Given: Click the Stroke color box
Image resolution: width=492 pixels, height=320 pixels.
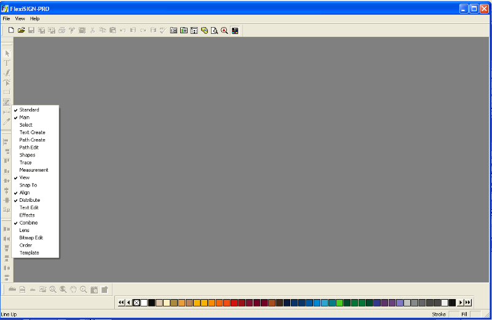Looking at the screenshot, I should (x=454, y=314).
